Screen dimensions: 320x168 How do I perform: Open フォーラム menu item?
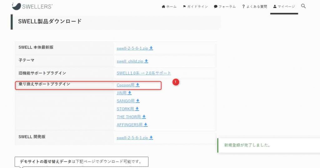pyautogui.click(x=225, y=7)
